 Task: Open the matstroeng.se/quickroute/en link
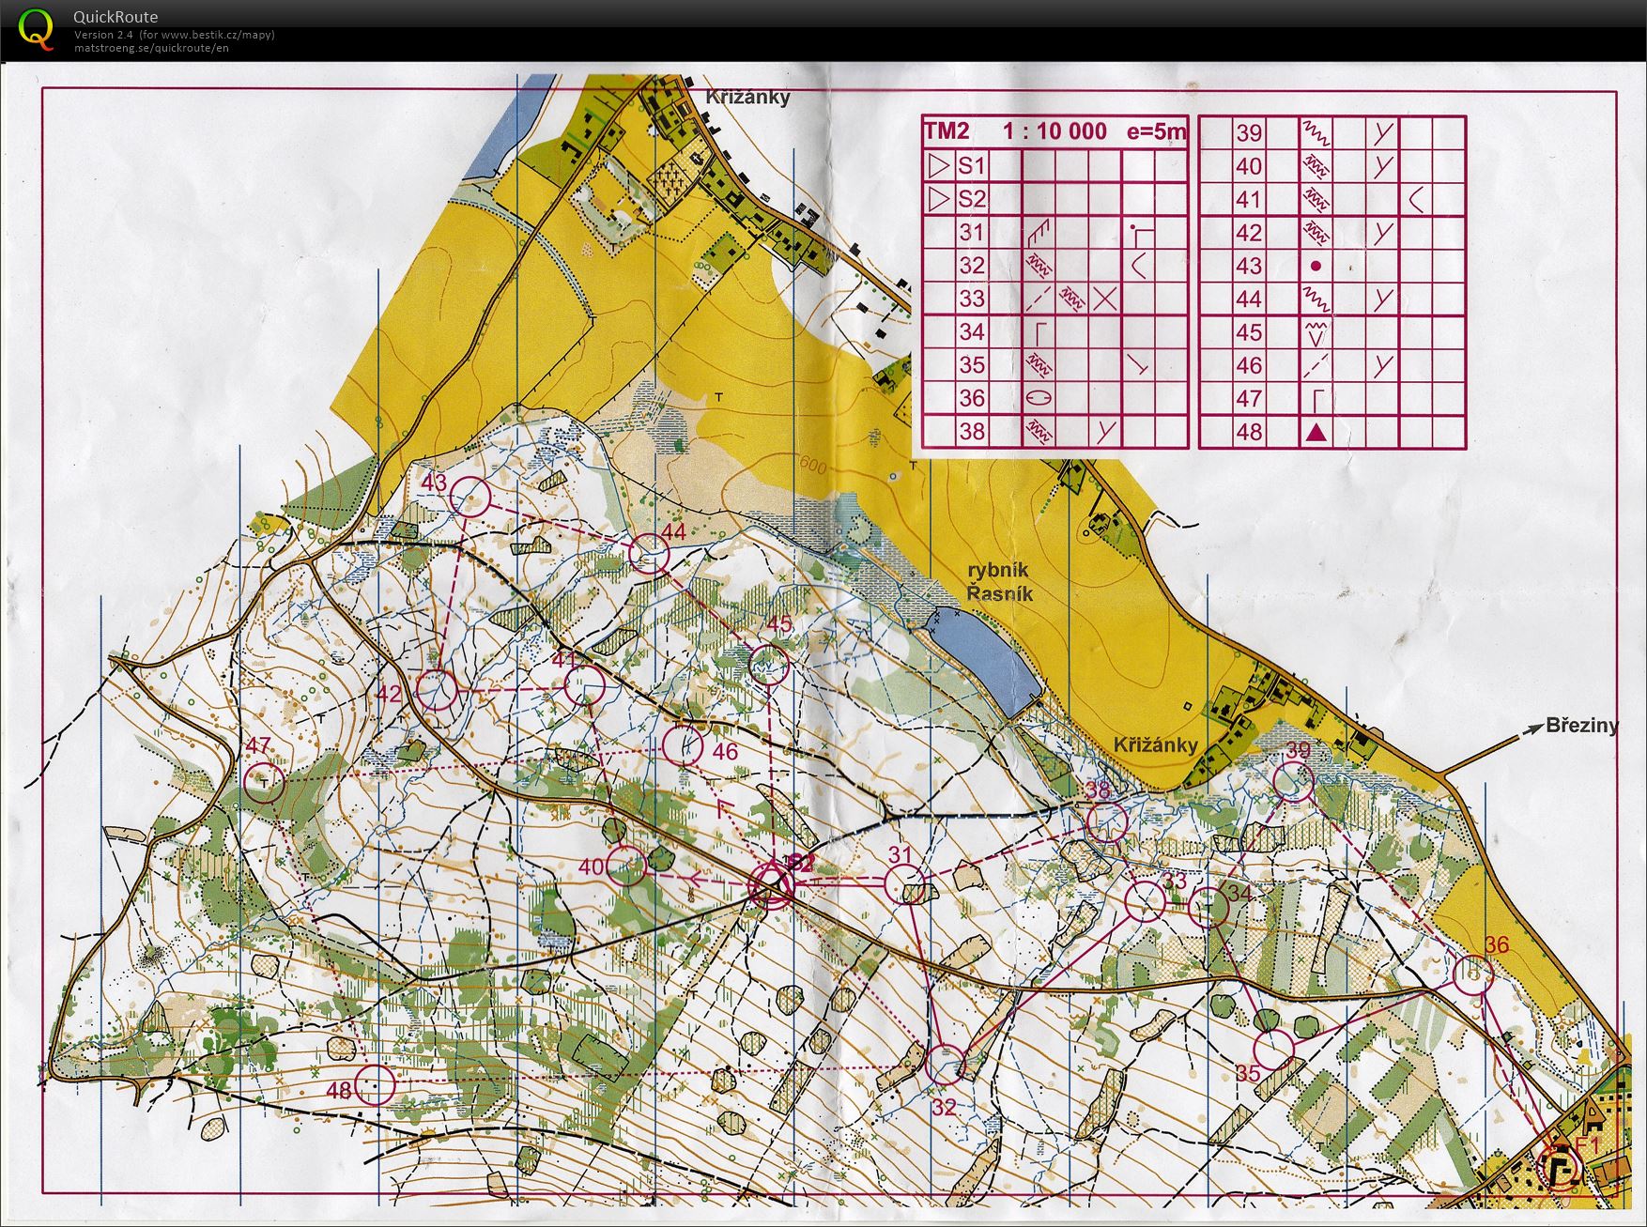(151, 47)
